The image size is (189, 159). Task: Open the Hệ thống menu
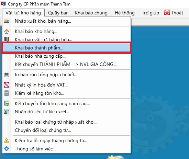click(x=125, y=13)
